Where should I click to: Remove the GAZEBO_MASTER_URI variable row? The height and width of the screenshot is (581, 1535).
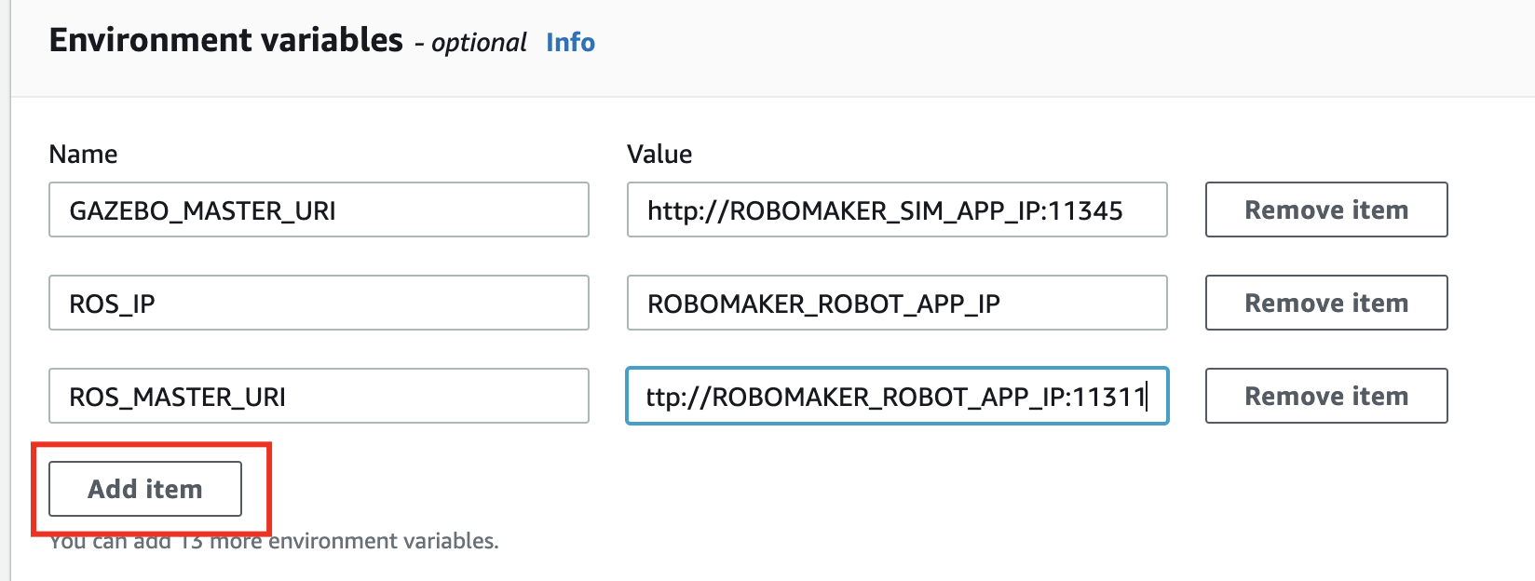click(1325, 209)
